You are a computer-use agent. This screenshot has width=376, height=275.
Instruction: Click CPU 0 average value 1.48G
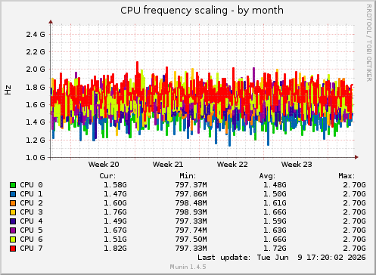pos(275,185)
